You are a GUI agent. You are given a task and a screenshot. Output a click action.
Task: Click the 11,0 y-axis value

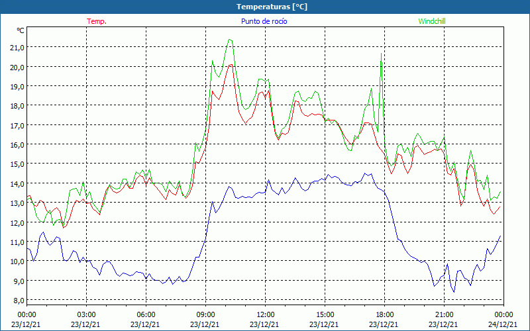[x=17, y=242]
